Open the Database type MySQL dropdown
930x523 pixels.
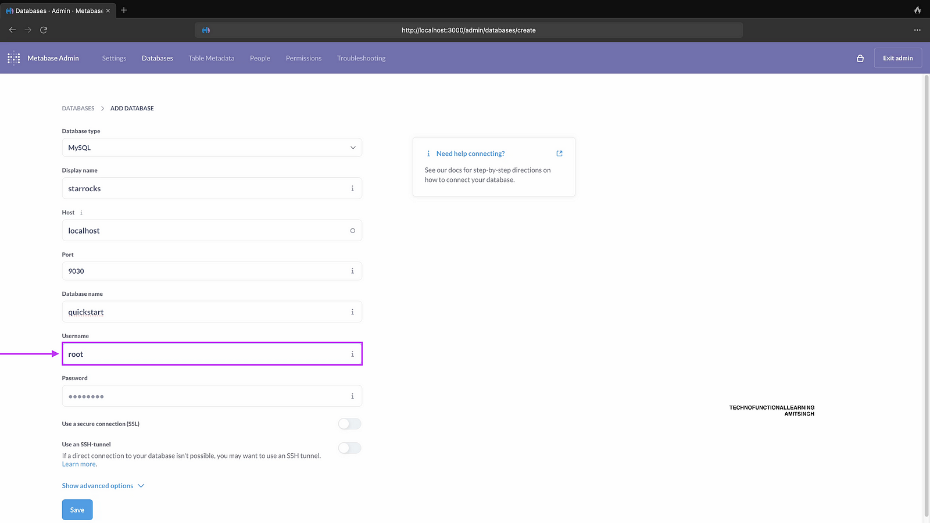pos(212,148)
